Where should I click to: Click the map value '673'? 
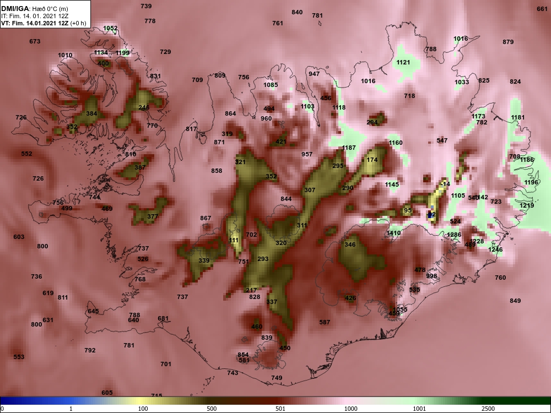[x=35, y=41]
